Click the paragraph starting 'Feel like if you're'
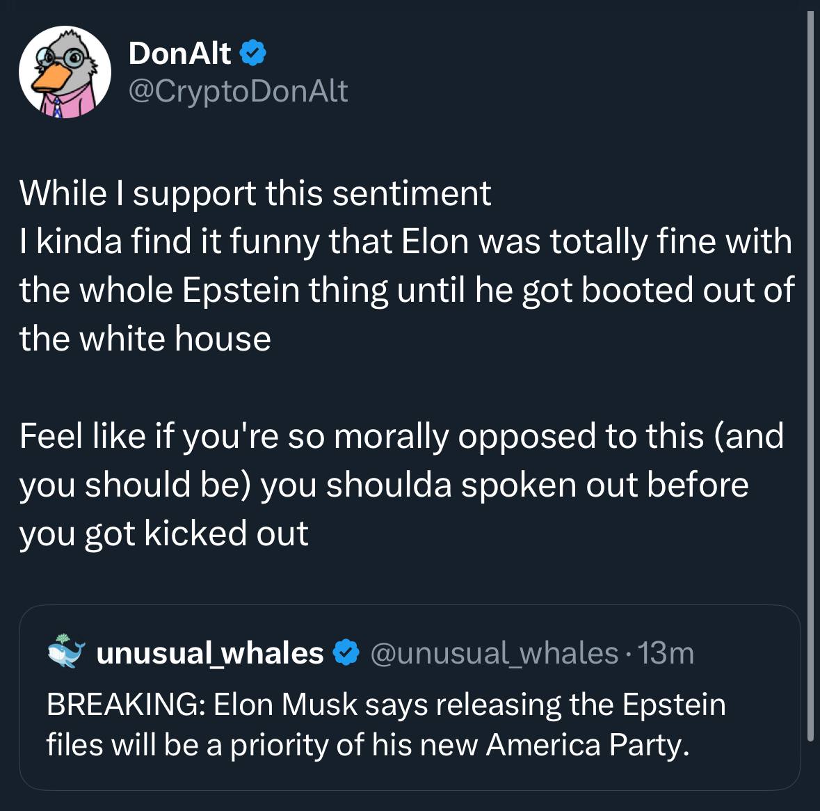This screenshot has height=811, width=820. tap(401, 485)
